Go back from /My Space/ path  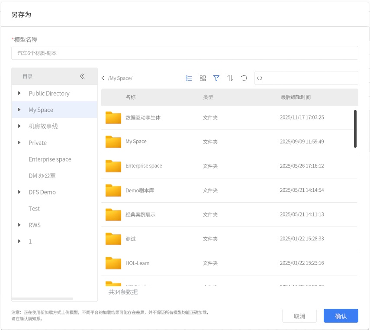(x=103, y=78)
